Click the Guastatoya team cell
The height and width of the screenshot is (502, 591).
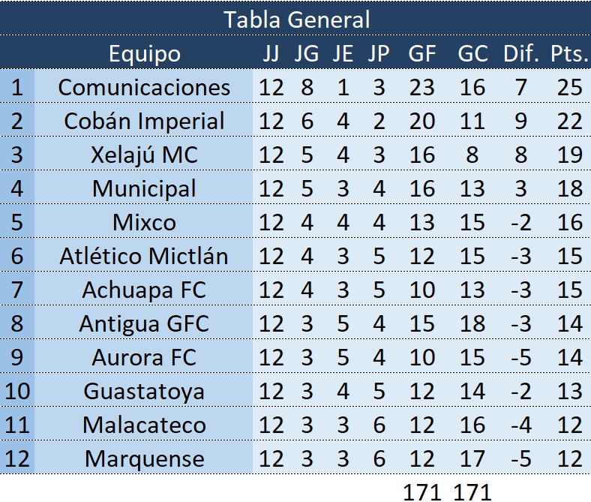pyautogui.click(x=144, y=392)
